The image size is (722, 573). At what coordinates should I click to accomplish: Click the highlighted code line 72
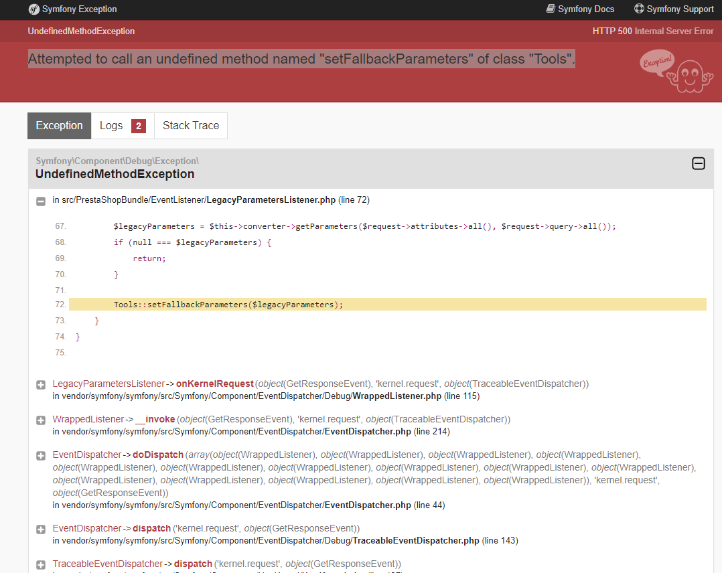tap(387, 304)
